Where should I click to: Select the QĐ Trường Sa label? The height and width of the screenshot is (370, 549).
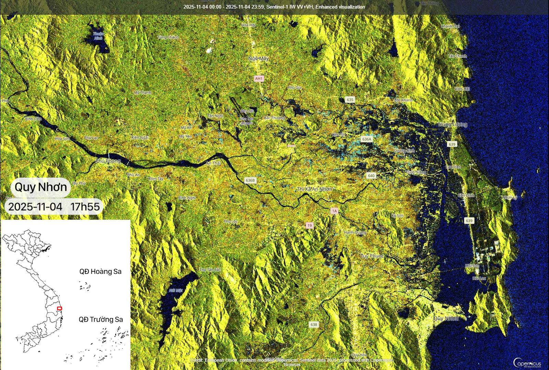pos(101,319)
